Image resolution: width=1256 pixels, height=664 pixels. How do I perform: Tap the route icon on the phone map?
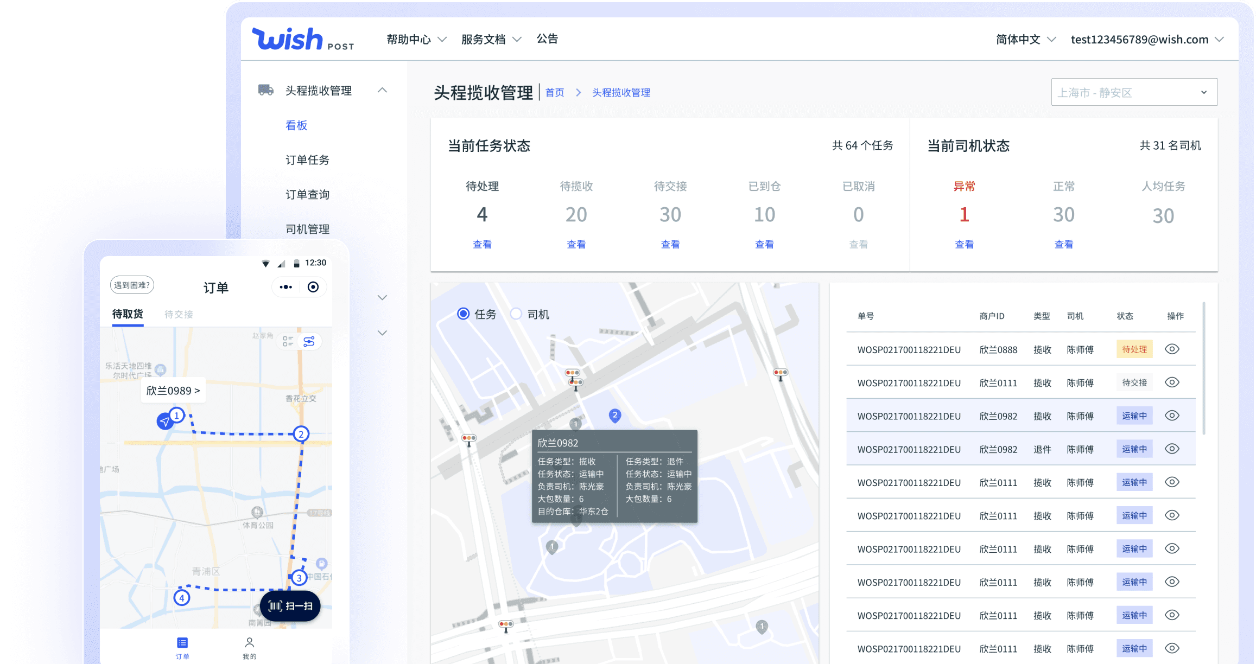[309, 341]
